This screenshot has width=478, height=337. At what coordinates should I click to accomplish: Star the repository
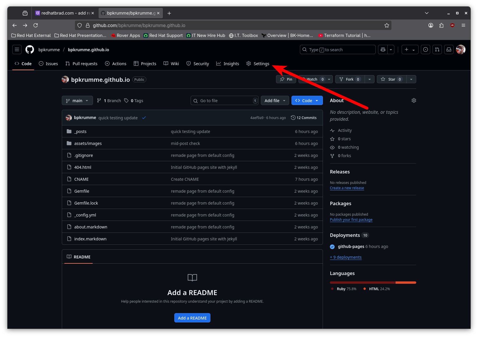point(392,79)
